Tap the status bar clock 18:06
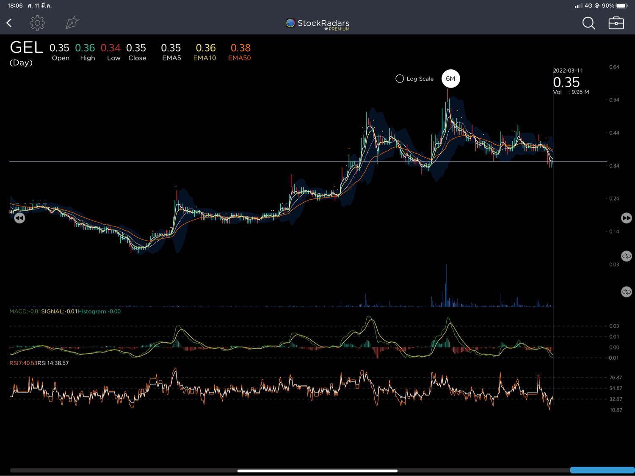Viewport: 635px width, 476px height. coord(15,6)
